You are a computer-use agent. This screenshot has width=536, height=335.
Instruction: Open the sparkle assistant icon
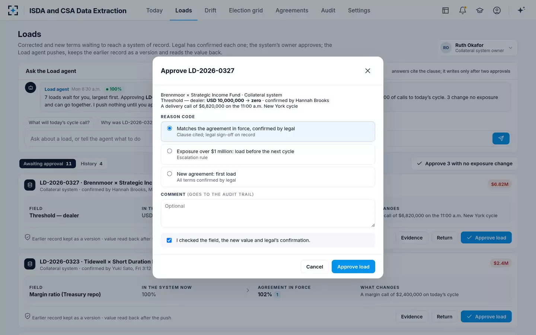[x=521, y=10]
